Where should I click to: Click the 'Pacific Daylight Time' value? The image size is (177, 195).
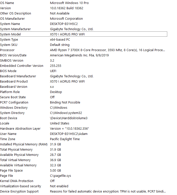click(65, 139)
